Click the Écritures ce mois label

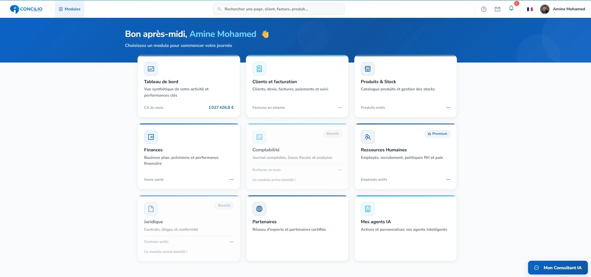coord(267,170)
